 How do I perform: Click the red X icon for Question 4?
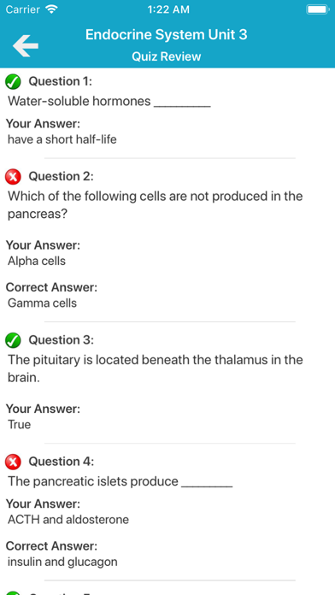click(13, 462)
